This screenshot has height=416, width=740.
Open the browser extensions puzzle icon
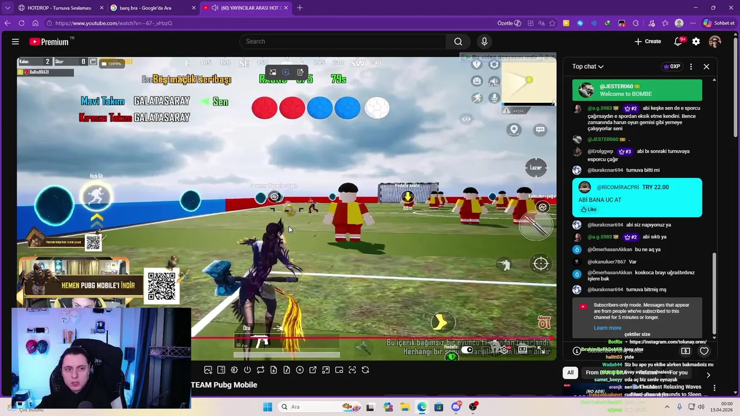(635, 23)
